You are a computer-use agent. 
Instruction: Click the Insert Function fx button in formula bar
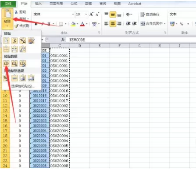pos(63,40)
